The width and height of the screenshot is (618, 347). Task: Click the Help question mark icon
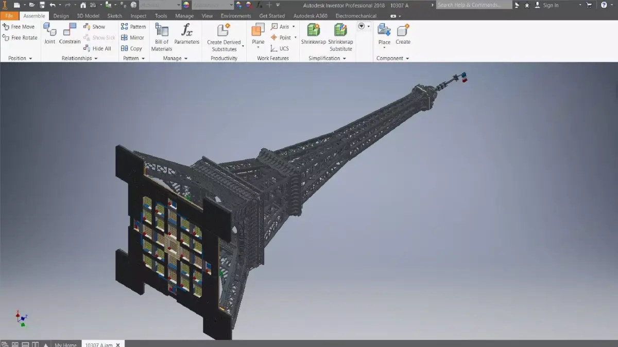[604, 5]
